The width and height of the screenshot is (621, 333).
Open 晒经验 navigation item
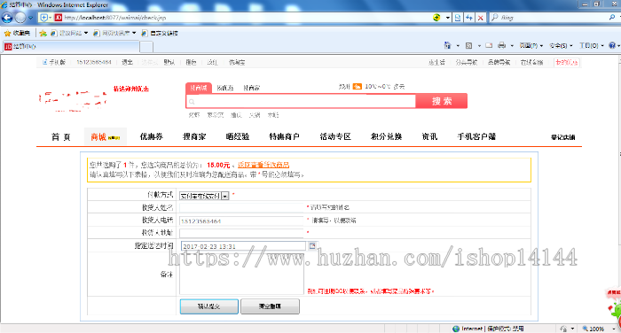pos(238,136)
